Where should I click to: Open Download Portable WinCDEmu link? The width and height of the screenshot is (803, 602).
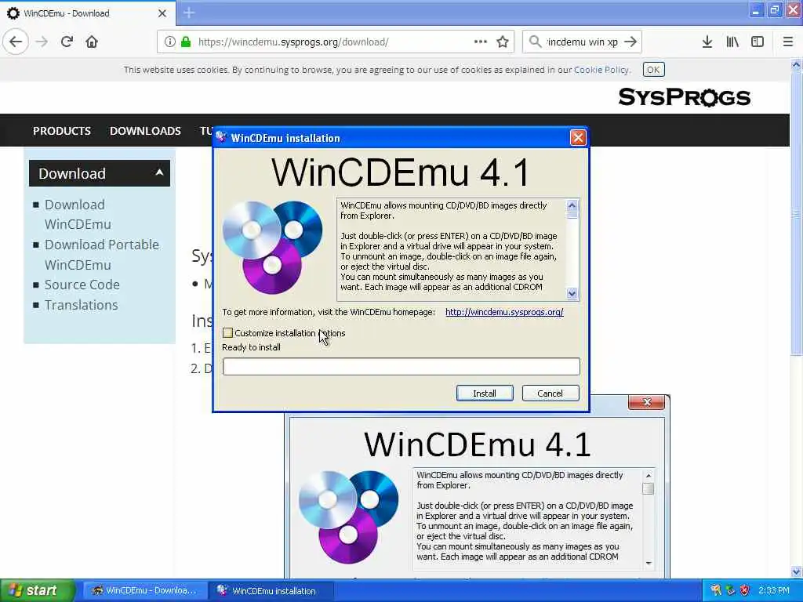click(x=101, y=255)
